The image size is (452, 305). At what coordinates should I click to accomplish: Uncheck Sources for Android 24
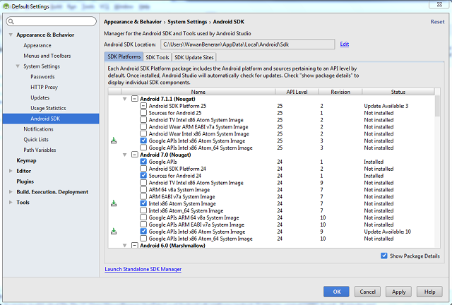point(143,176)
